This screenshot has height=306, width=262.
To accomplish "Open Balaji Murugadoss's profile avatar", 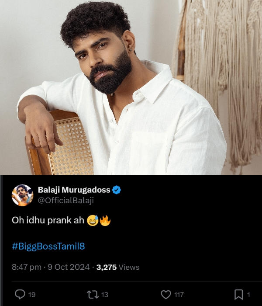I will click(22, 195).
